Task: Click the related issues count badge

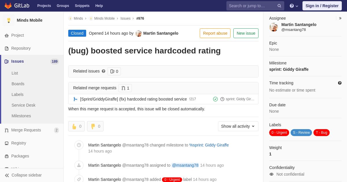Action: (x=114, y=71)
